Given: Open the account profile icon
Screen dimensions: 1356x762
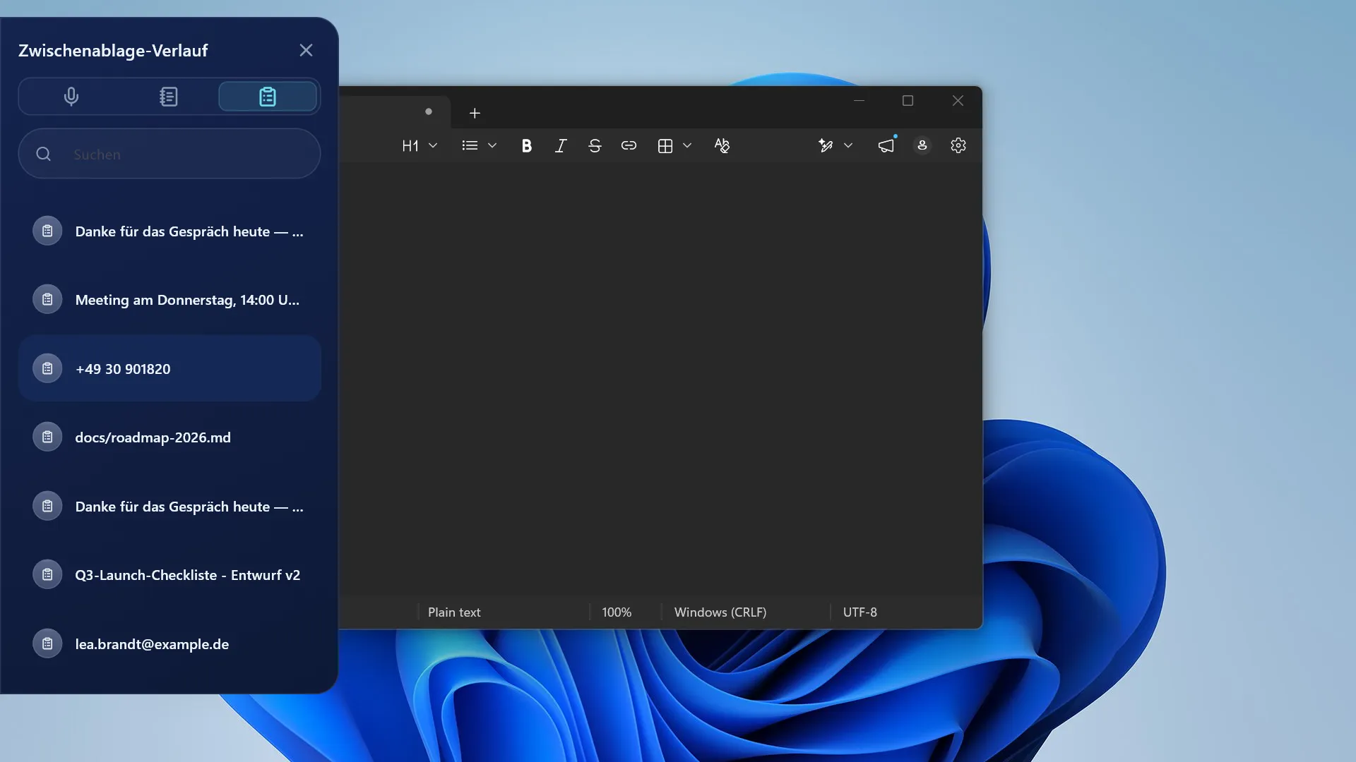Looking at the screenshot, I should [x=922, y=145].
